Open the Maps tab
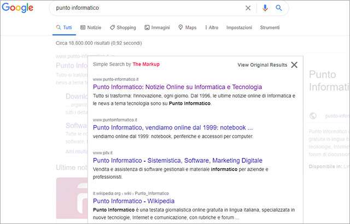 pos(188,27)
